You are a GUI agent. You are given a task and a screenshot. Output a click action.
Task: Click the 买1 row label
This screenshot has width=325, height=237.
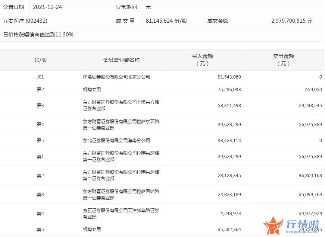40,77
